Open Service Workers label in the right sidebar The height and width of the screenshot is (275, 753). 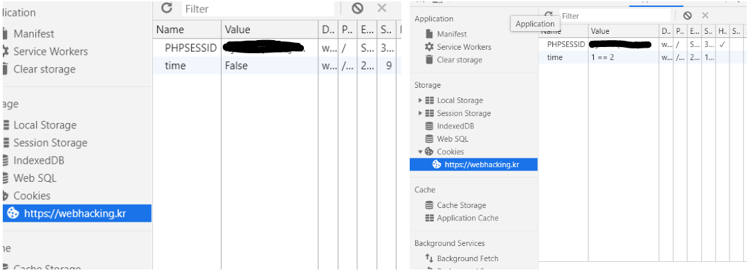pyautogui.click(x=464, y=48)
